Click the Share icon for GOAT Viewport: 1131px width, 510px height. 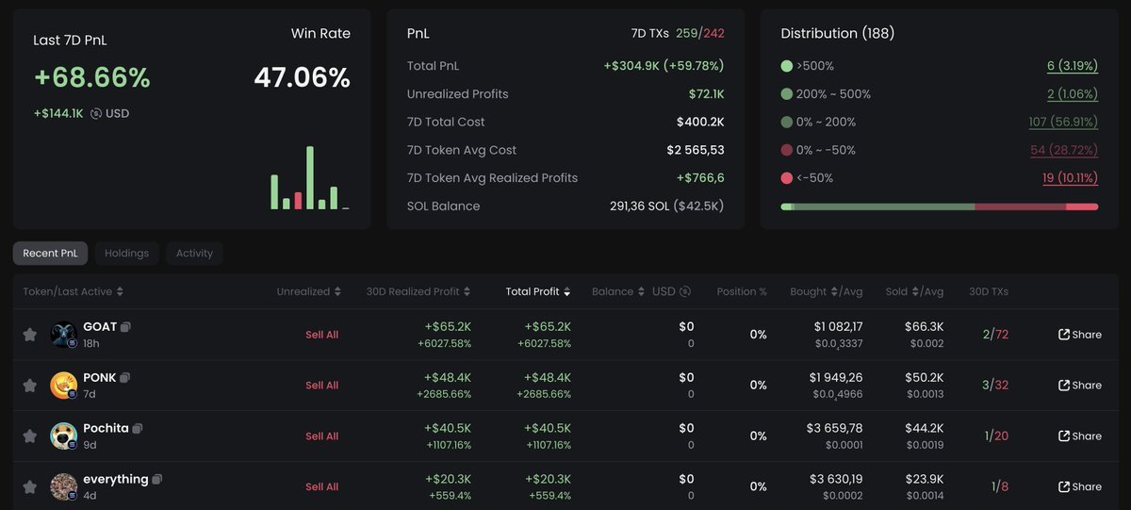click(x=1064, y=335)
